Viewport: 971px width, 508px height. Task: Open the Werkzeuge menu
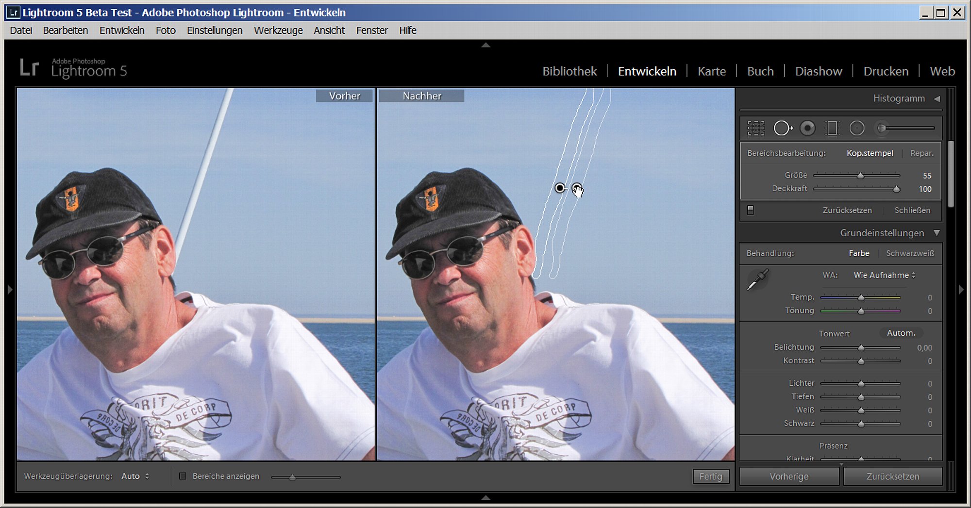point(278,31)
